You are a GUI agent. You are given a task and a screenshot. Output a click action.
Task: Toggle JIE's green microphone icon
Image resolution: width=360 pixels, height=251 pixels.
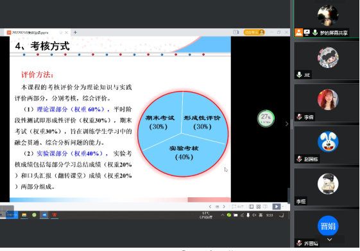click(299, 75)
